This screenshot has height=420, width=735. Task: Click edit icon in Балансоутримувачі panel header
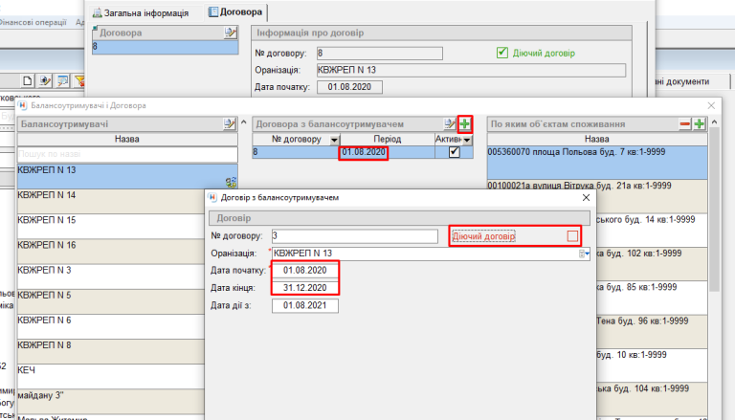click(230, 124)
